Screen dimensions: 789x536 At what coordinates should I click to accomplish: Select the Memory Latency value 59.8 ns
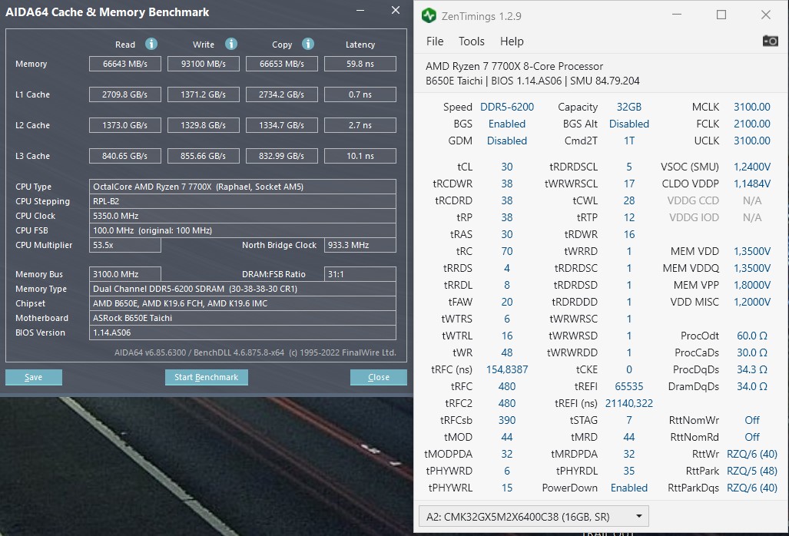360,64
